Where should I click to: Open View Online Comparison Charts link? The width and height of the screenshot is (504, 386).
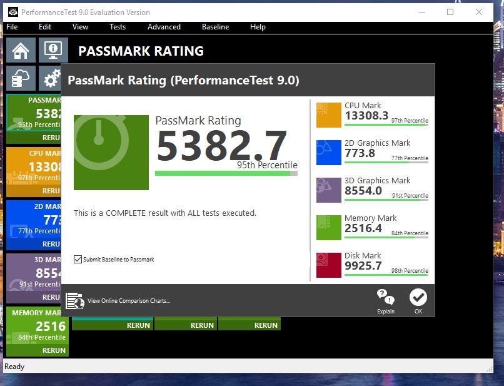(129, 301)
